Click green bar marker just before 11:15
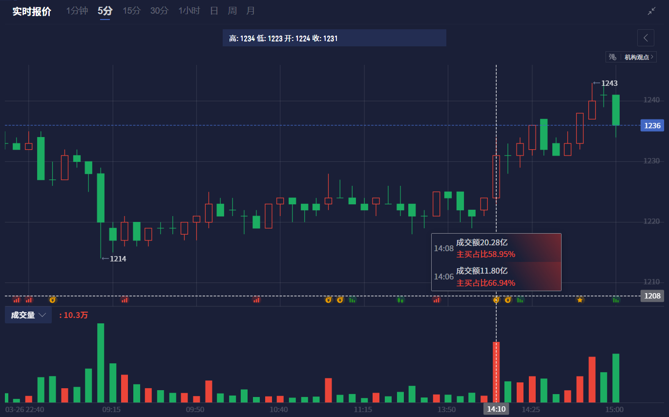The width and height of the screenshot is (669, 417). pos(352,299)
